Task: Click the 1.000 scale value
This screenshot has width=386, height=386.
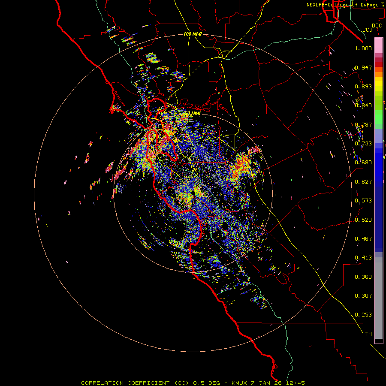Action: 363,48
